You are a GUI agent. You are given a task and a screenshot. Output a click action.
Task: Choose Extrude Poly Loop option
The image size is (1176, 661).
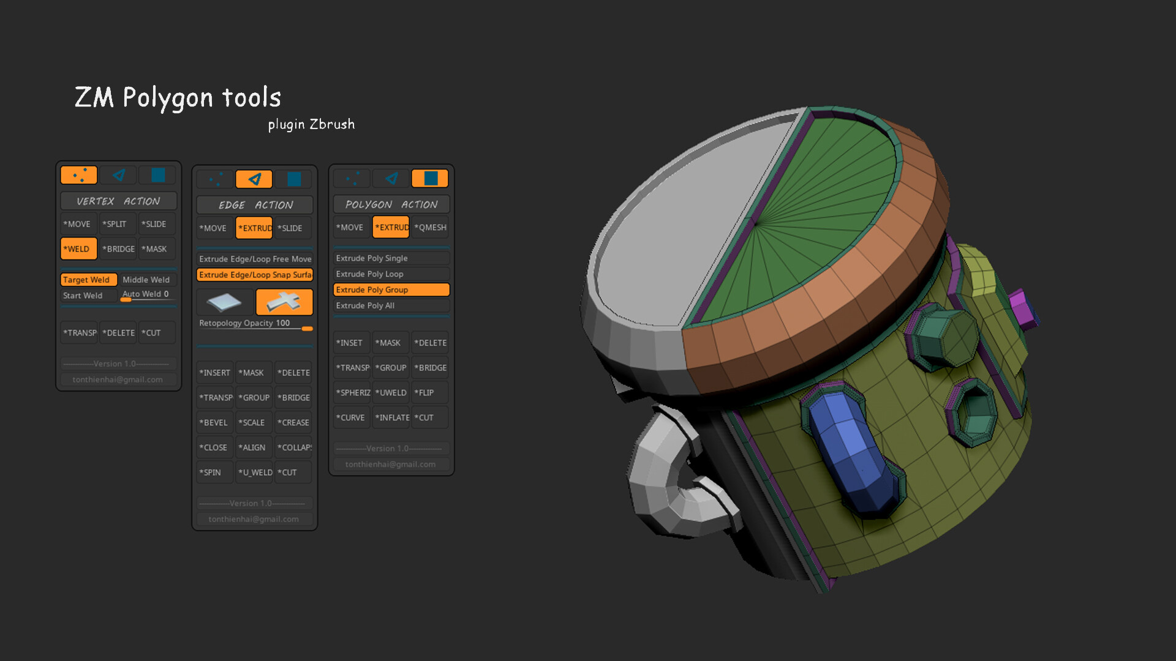point(391,274)
